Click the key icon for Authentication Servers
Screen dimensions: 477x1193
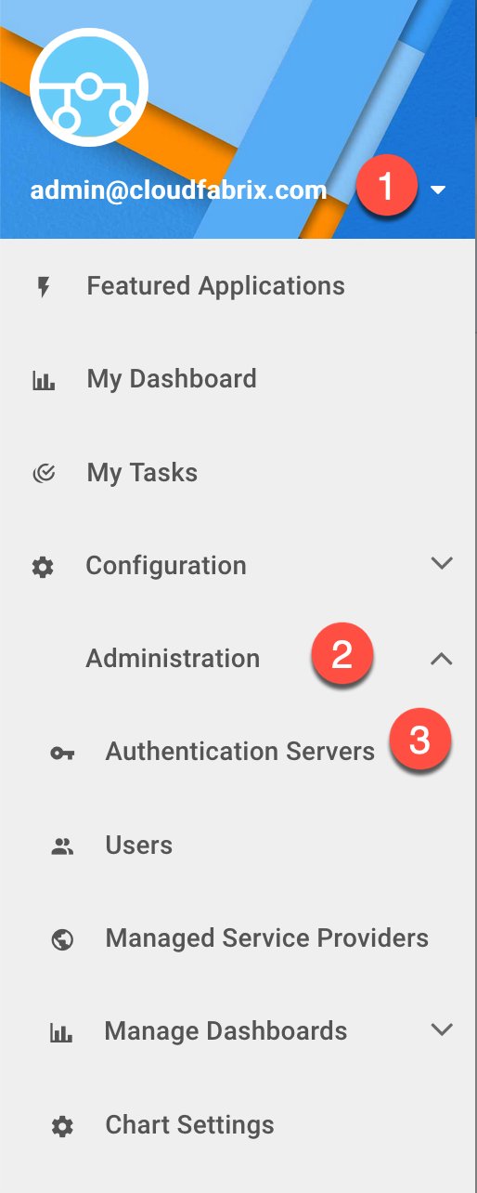pyautogui.click(x=62, y=753)
